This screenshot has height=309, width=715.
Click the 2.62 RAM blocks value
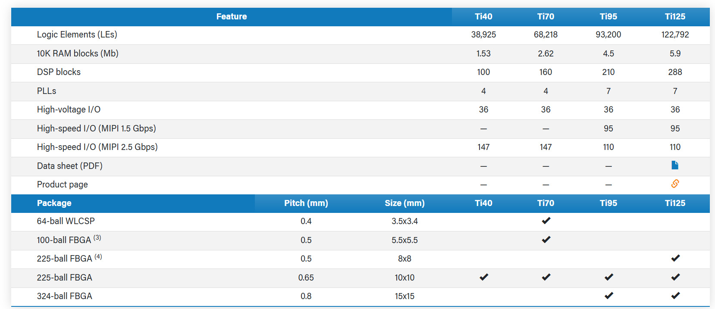[546, 53]
